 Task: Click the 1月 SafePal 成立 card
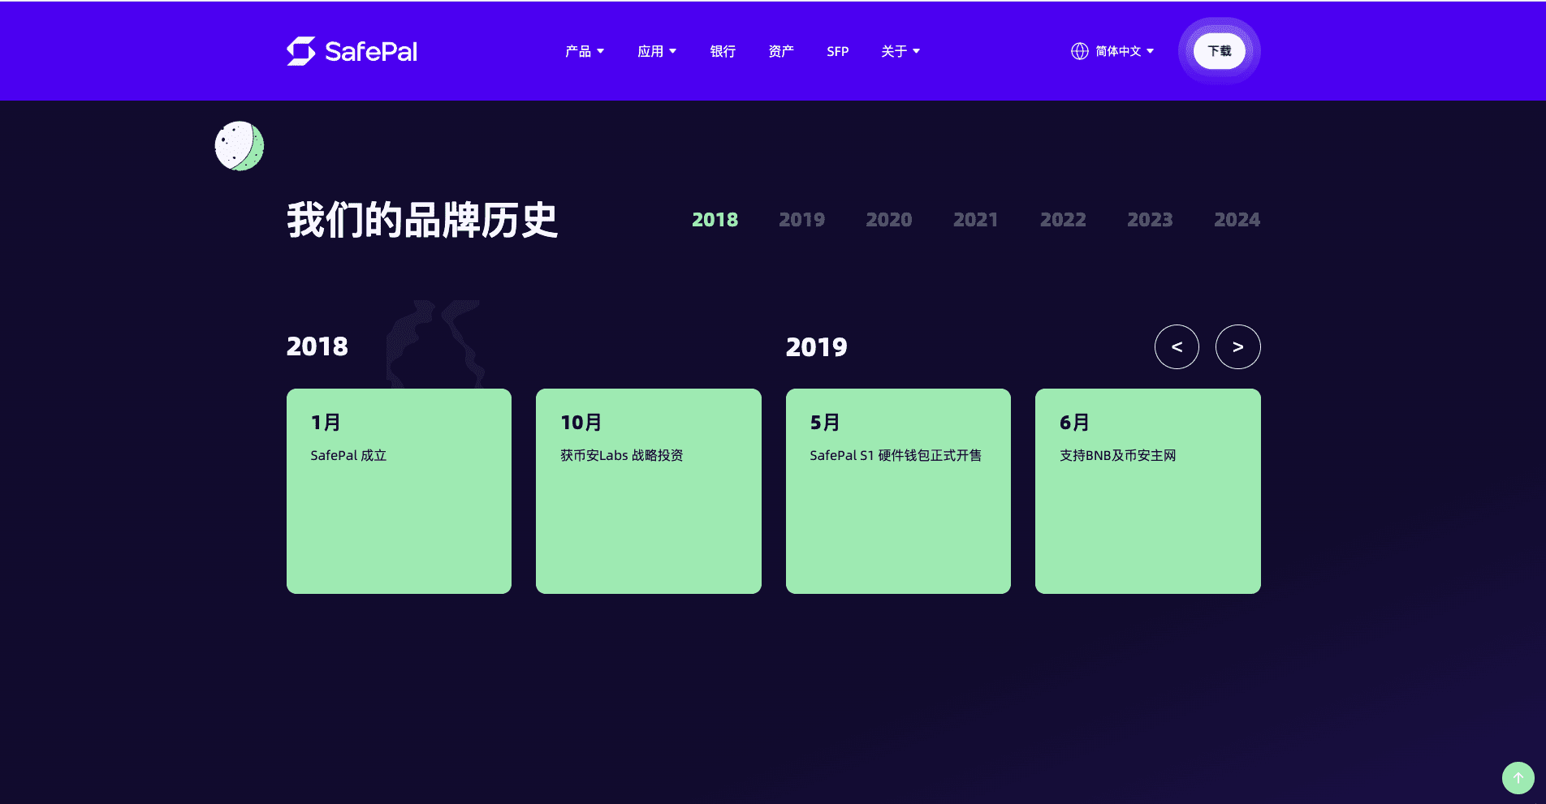399,491
